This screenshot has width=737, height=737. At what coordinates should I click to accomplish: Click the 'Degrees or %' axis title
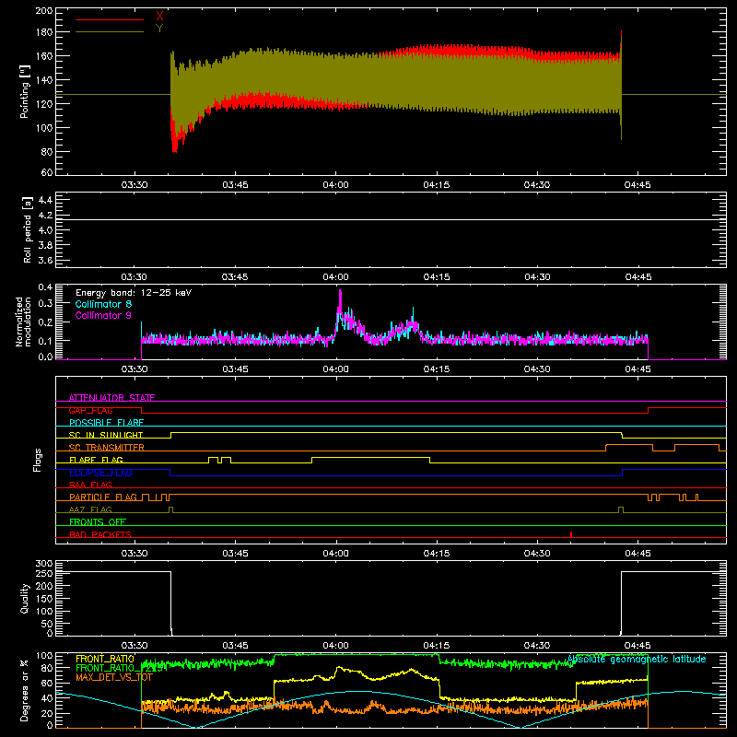click(25, 690)
